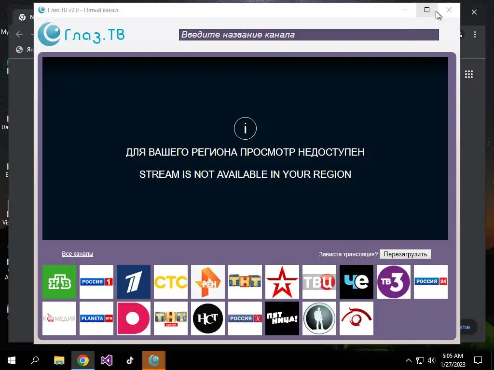494x370 pixels.
Task: Open the man silhouette channel tile
Action: coord(319,318)
